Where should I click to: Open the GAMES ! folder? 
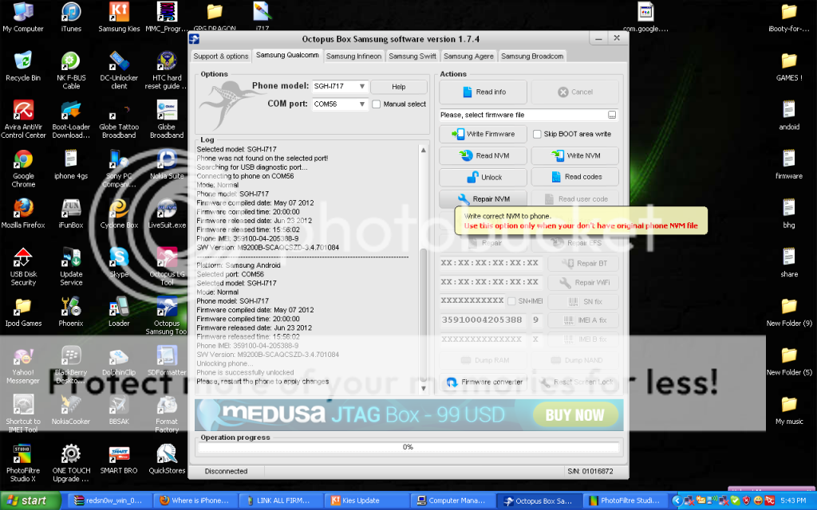789,66
